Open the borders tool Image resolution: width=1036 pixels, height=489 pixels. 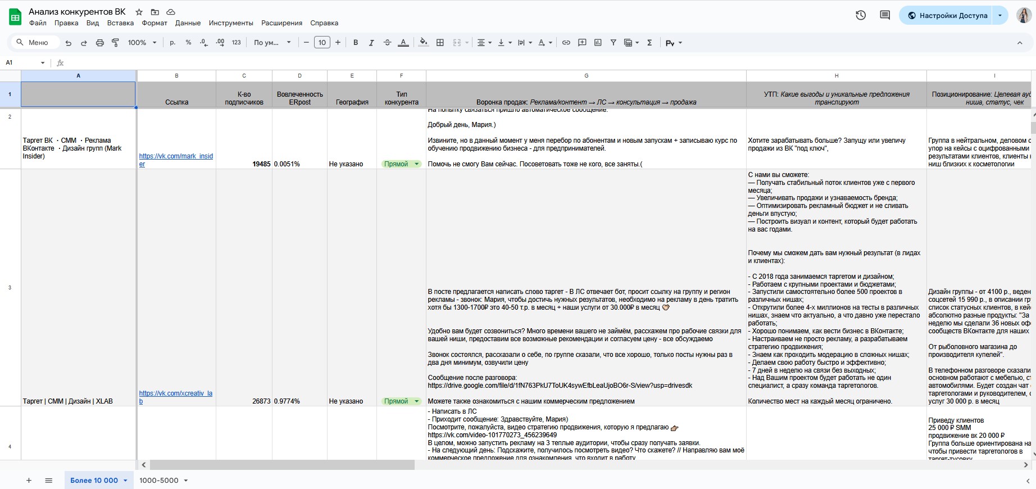coord(440,43)
